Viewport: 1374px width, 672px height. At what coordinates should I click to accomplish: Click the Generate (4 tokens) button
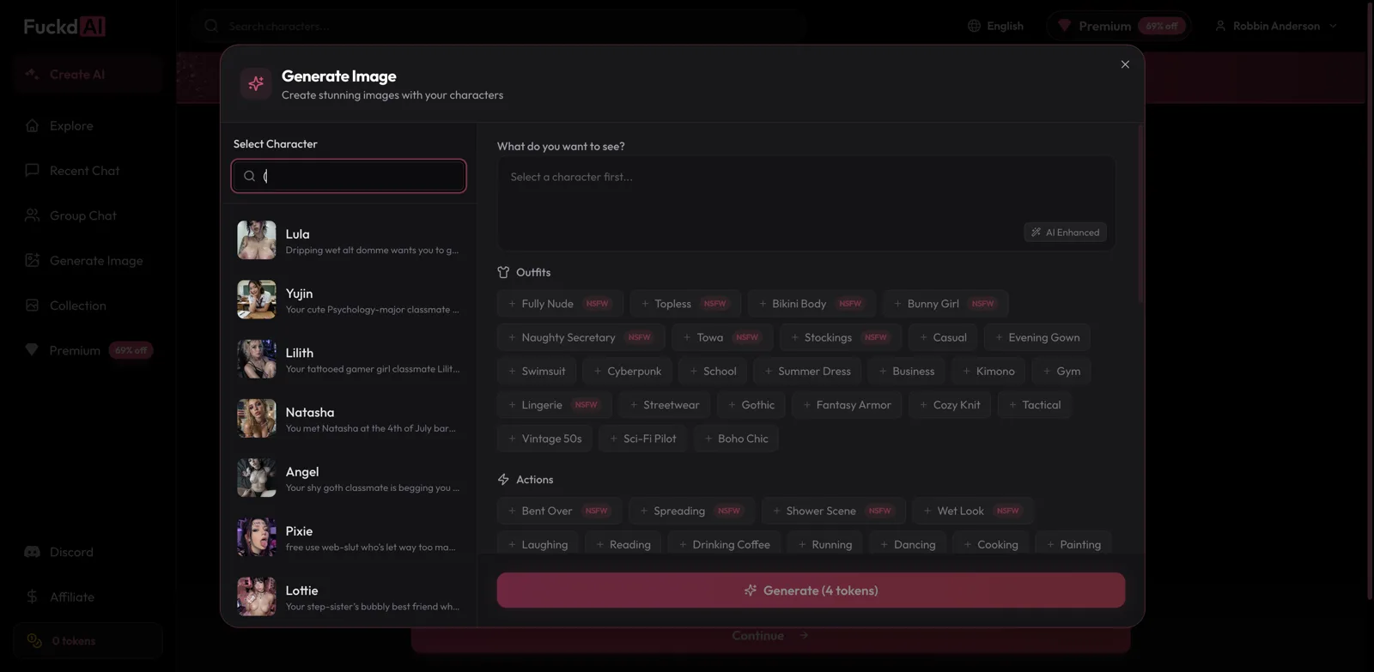[x=811, y=590]
